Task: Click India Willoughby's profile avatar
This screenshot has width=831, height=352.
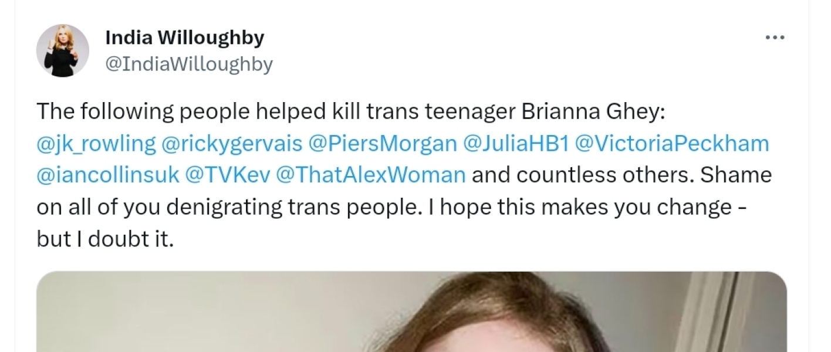Action: (x=62, y=50)
